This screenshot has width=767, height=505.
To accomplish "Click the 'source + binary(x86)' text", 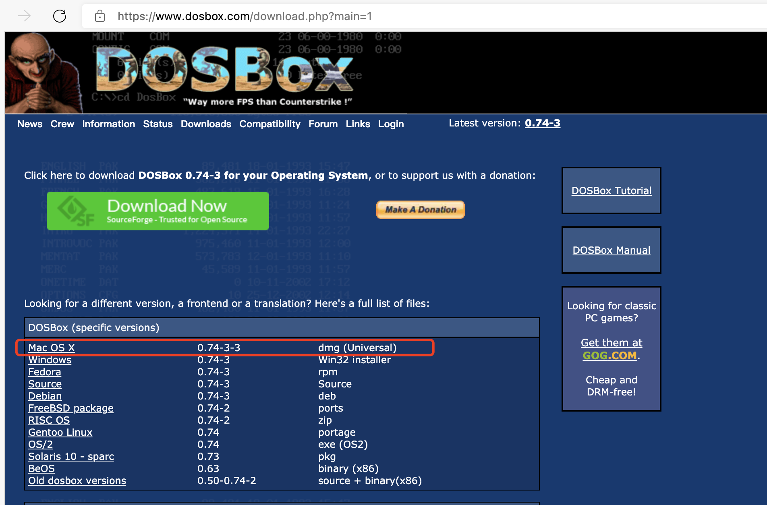I will click(370, 480).
